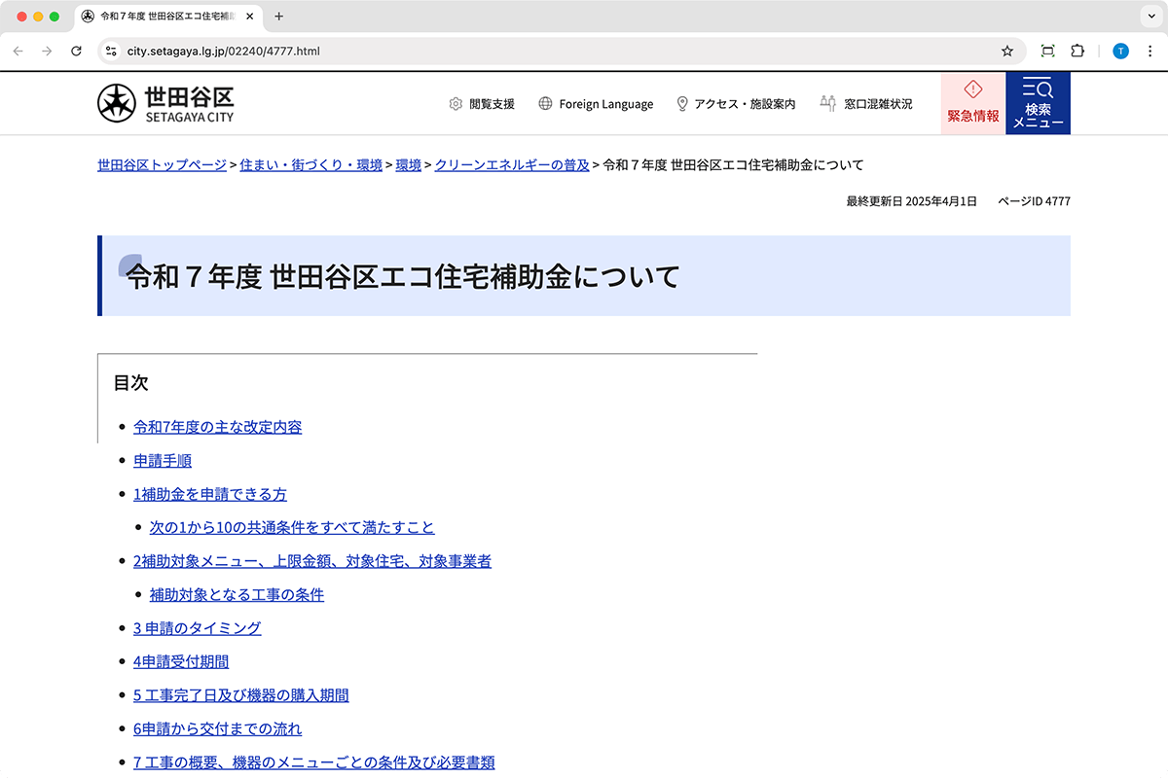Click the page title 令和７年度 世田谷区エコ住宅補助金について

403,276
